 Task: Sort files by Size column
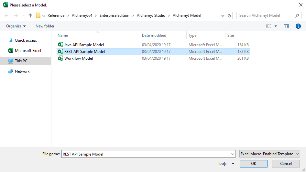point(238,35)
